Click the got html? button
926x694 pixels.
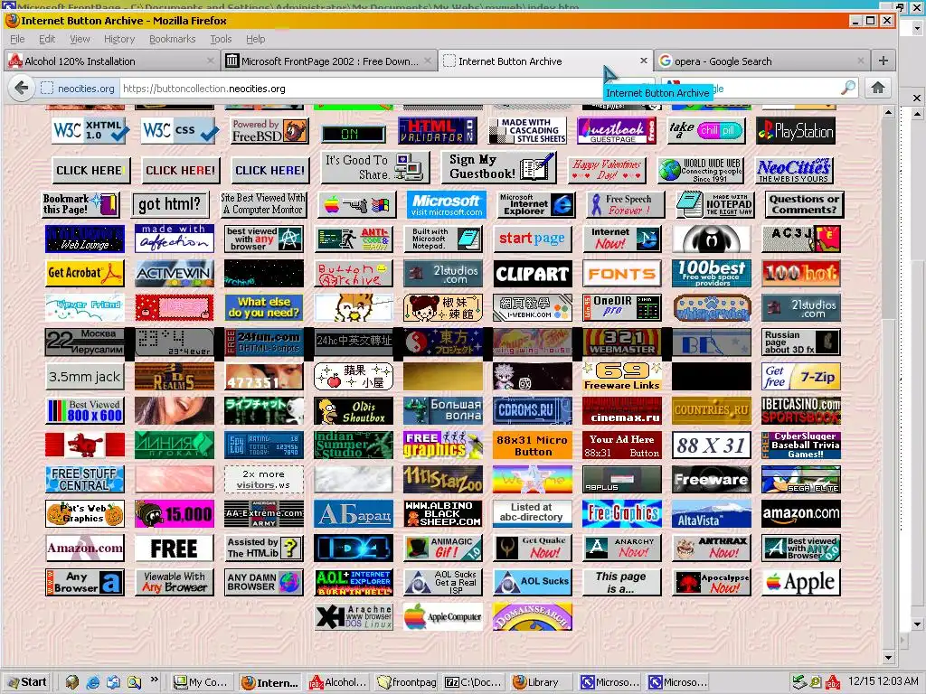tap(170, 205)
